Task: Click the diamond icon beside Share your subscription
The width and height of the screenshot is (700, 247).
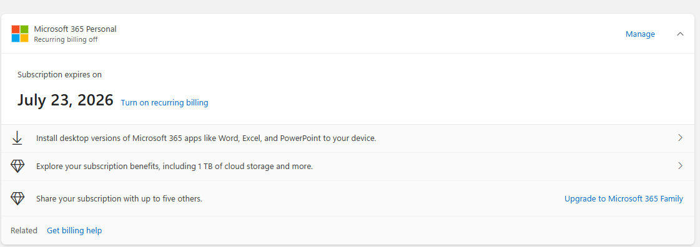Action: 17,198
